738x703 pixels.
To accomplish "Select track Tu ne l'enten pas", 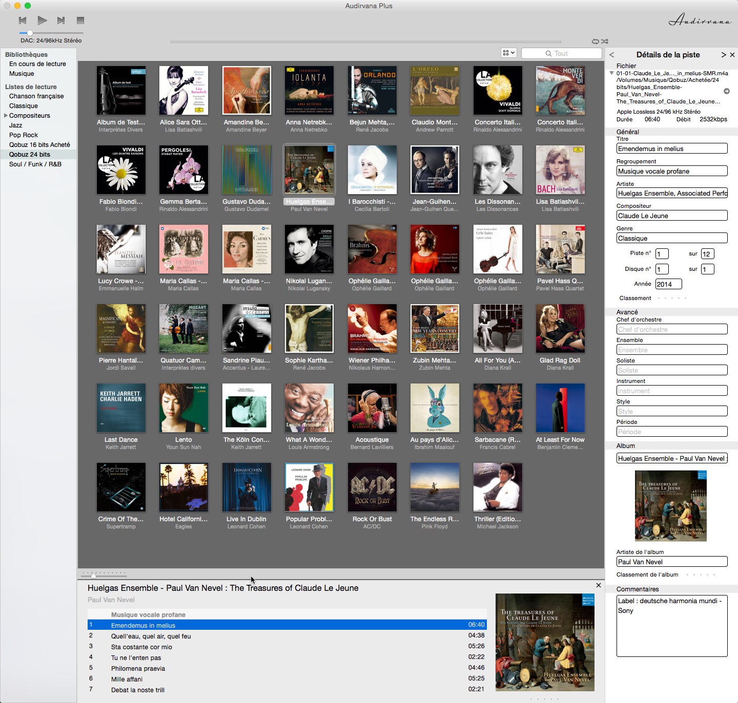I will (287, 657).
